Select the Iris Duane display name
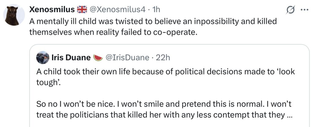 point(71,58)
